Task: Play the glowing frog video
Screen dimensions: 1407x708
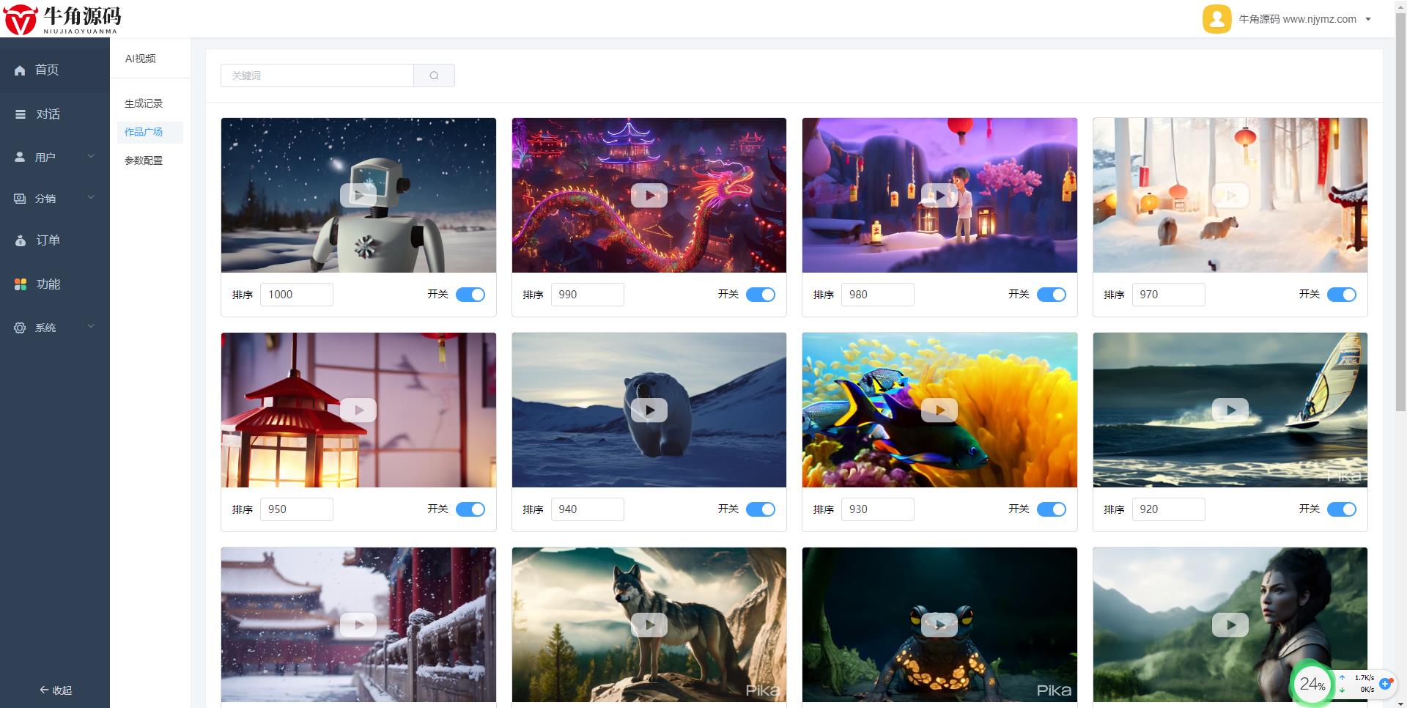Action: [x=939, y=624]
